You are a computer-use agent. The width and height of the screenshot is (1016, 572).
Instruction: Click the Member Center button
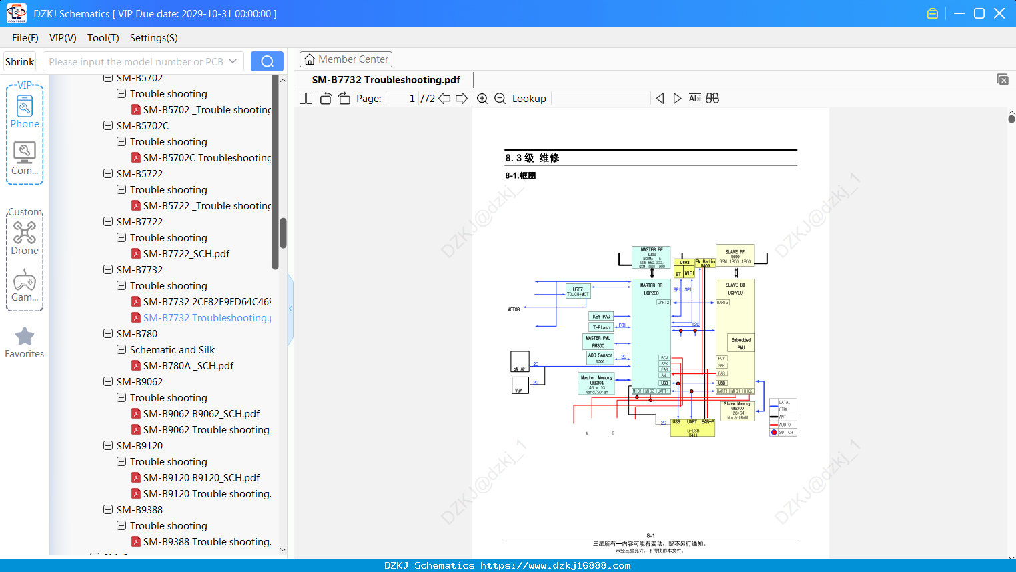click(346, 59)
